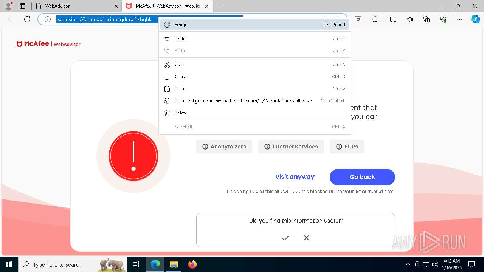Click the Go back button
This screenshot has width=484, height=272.
click(x=362, y=177)
